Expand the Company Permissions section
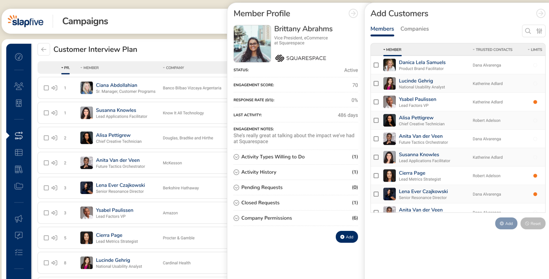The image size is (549, 279). (236, 218)
